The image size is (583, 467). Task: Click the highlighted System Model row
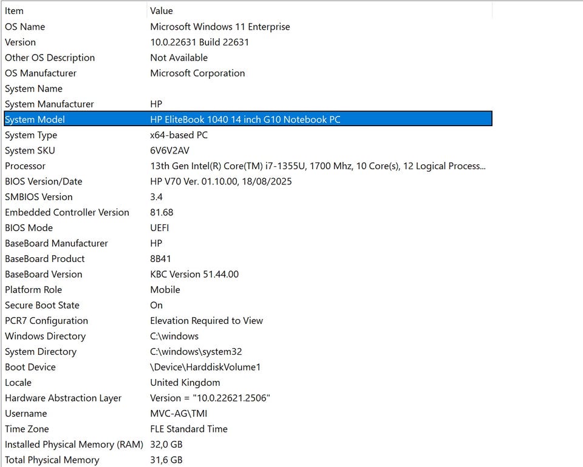pyautogui.click(x=248, y=119)
